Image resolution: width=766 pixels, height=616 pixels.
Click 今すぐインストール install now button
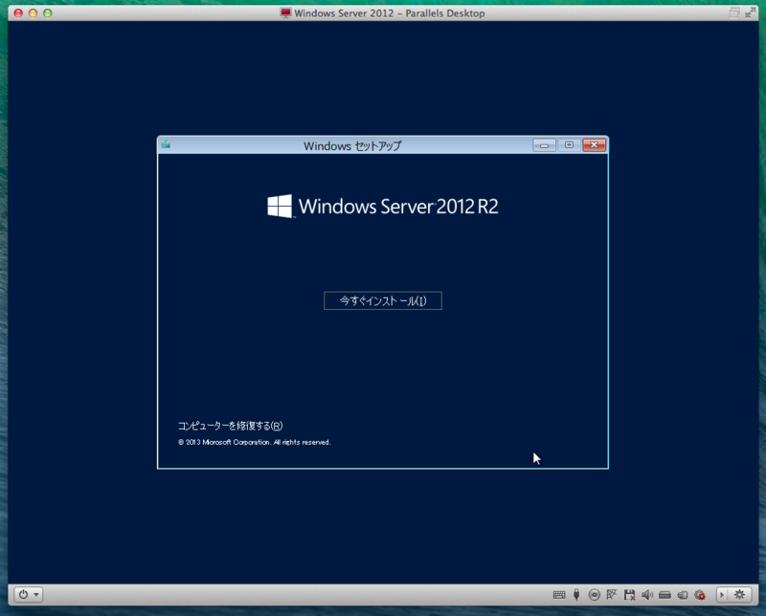pos(382,300)
